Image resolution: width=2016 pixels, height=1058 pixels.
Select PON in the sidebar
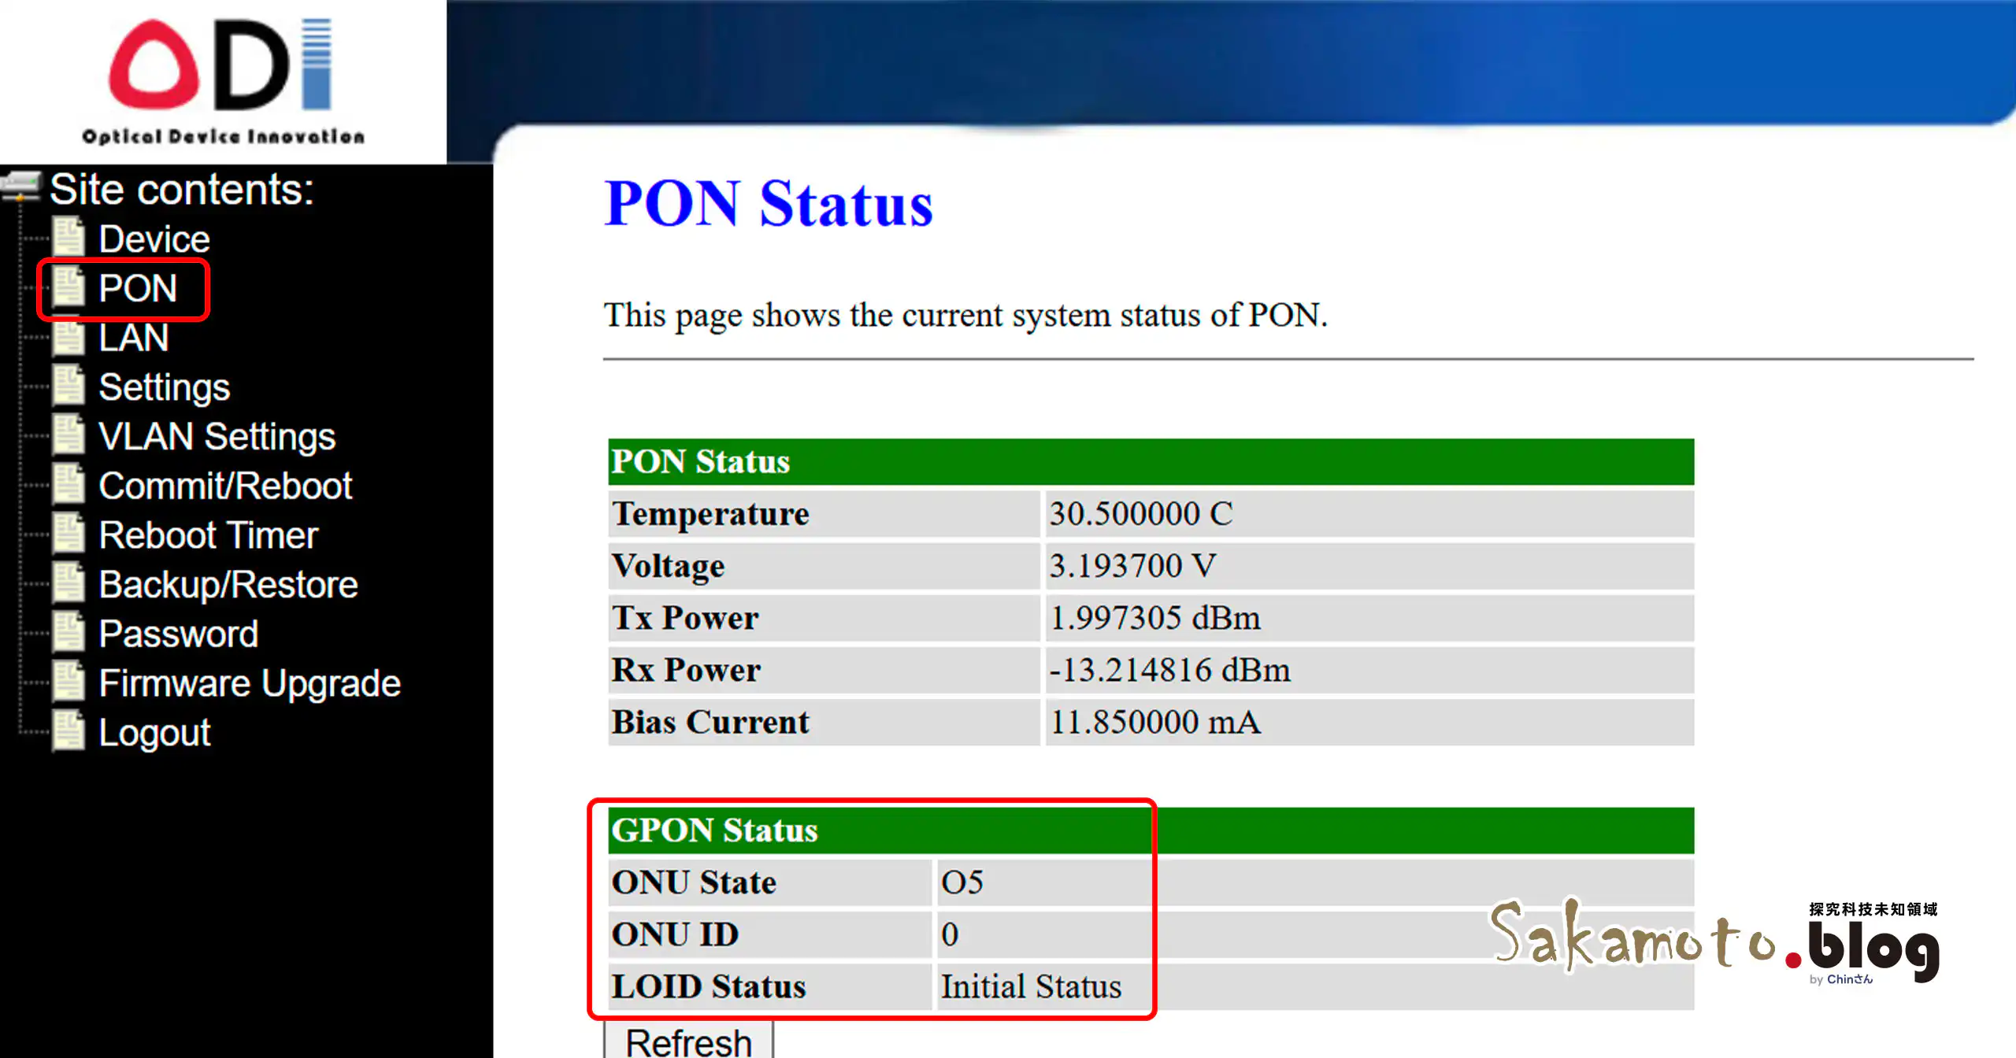pos(137,288)
